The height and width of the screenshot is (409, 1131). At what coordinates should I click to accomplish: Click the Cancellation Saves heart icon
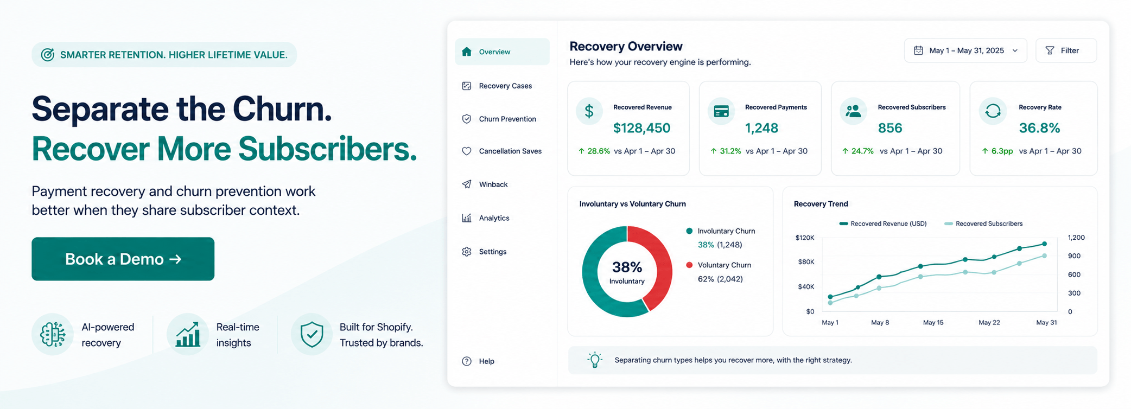tap(467, 151)
